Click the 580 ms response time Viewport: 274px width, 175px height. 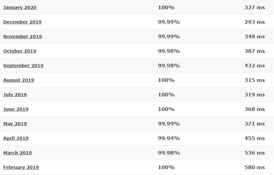[x=255, y=167]
